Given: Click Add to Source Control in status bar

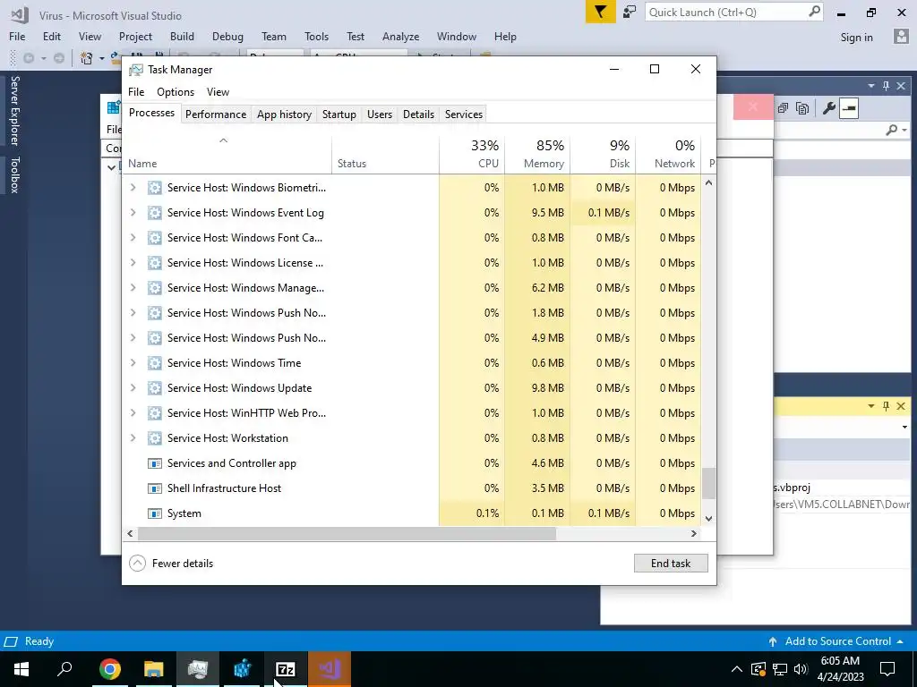Looking at the screenshot, I should [836, 641].
